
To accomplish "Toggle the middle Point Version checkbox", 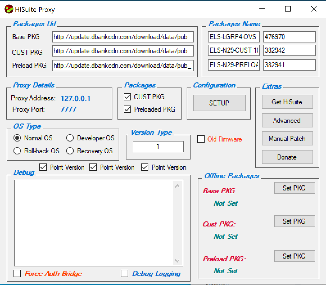I will click(93, 167).
